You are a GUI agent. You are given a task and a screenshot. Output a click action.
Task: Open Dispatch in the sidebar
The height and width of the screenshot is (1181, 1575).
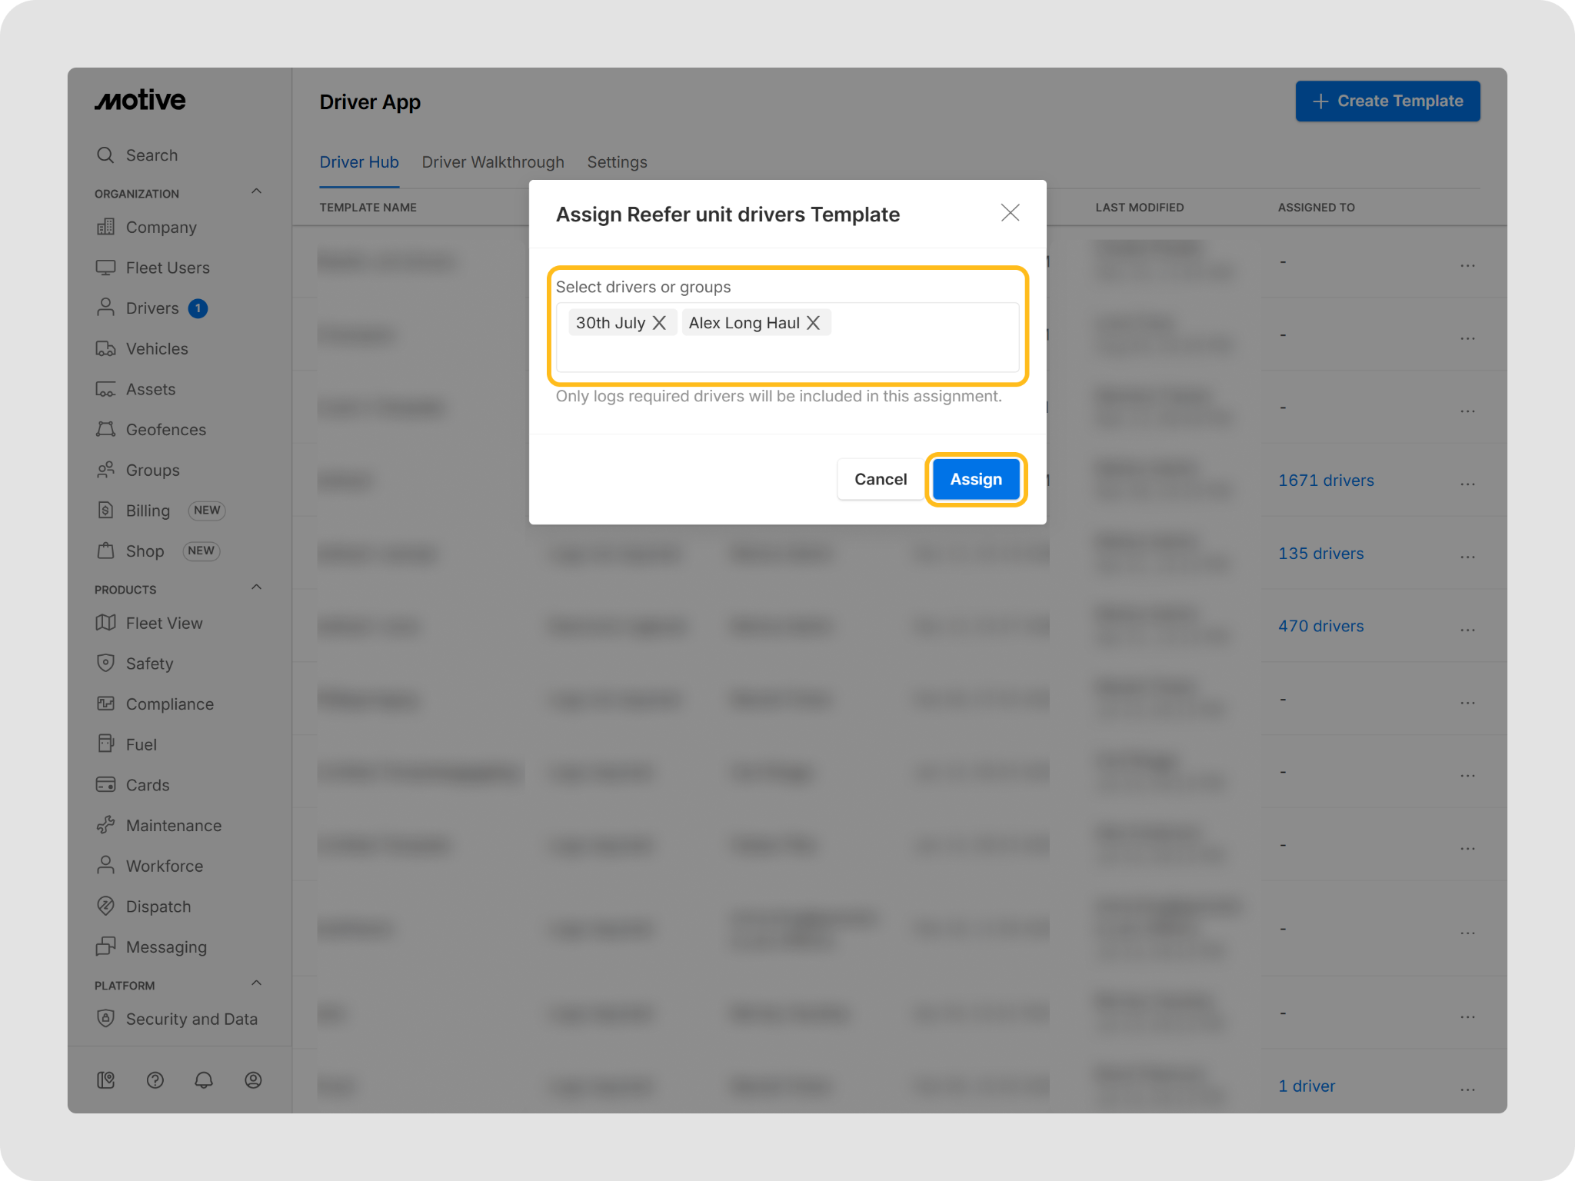[x=158, y=907]
